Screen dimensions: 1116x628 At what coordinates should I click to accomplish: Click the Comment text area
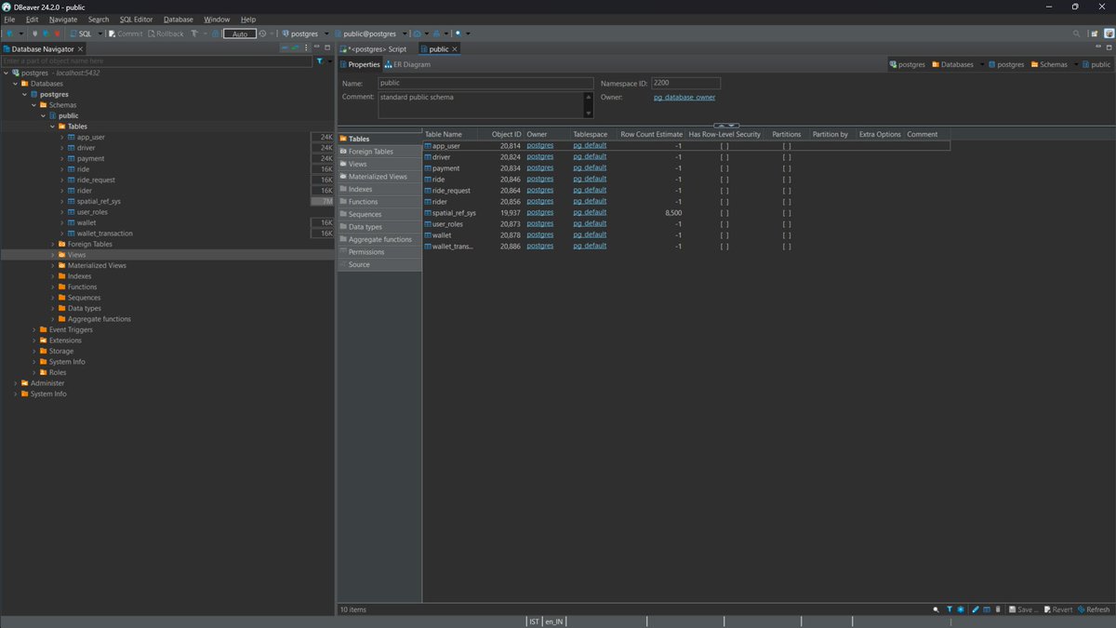tap(481, 104)
